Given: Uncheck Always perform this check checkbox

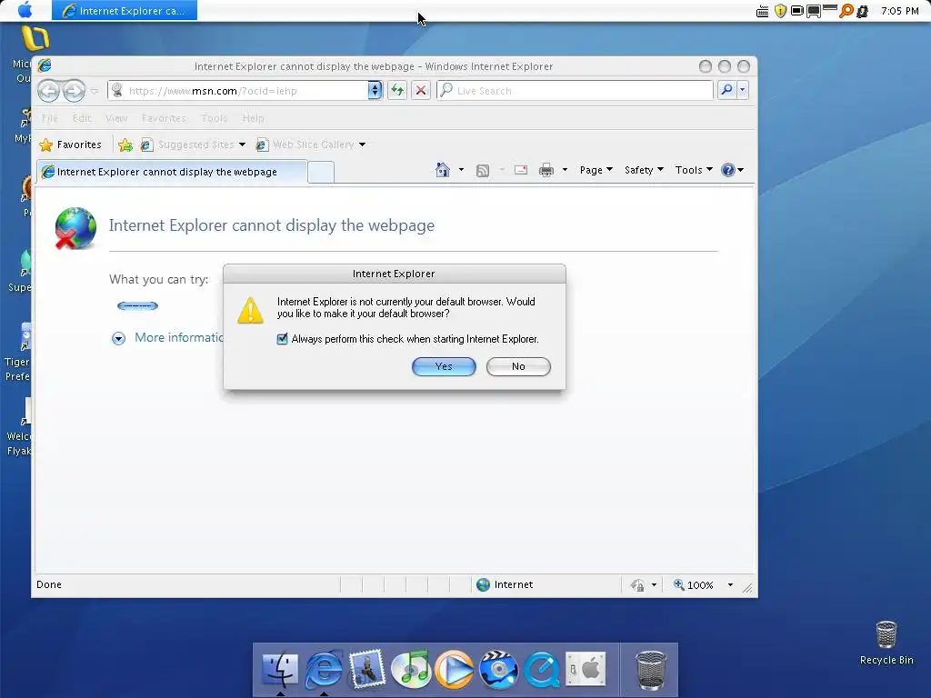Looking at the screenshot, I should (x=282, y=339).
